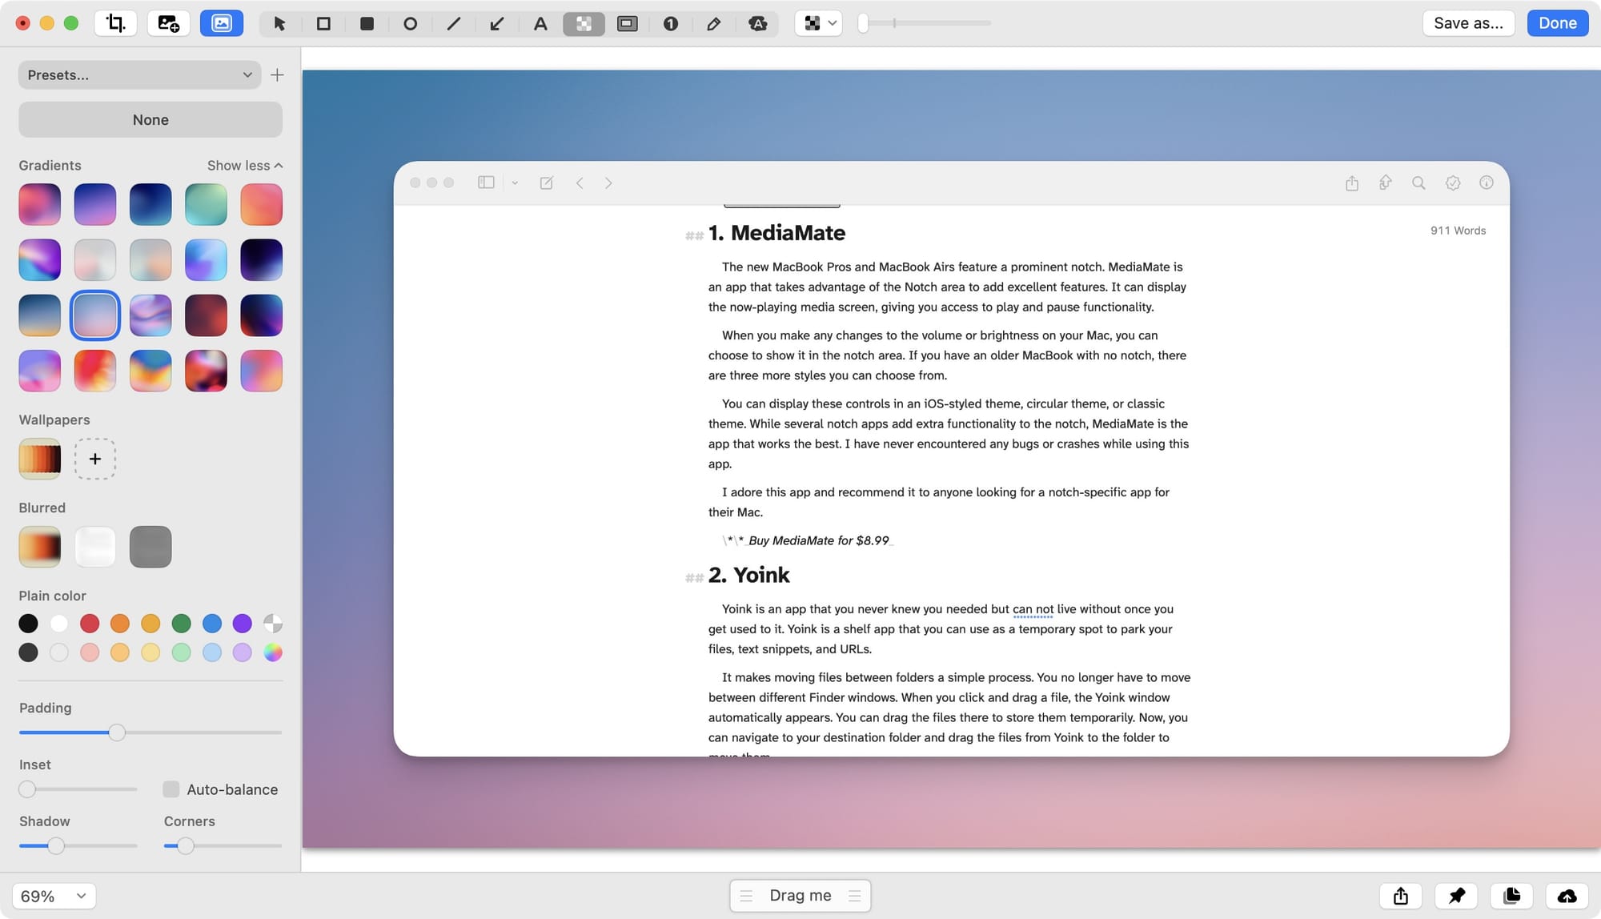Choose the teal green gradient swatch

(206, 204)
